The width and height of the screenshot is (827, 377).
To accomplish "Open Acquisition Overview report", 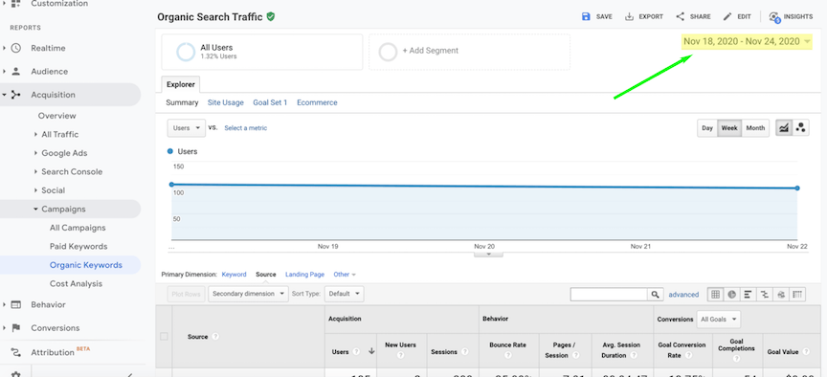I will [x=57, y=116].
